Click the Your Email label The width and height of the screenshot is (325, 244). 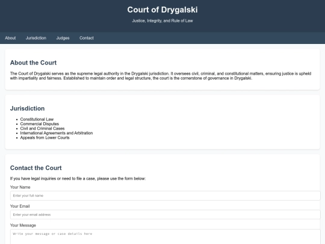tap(20, 206)
